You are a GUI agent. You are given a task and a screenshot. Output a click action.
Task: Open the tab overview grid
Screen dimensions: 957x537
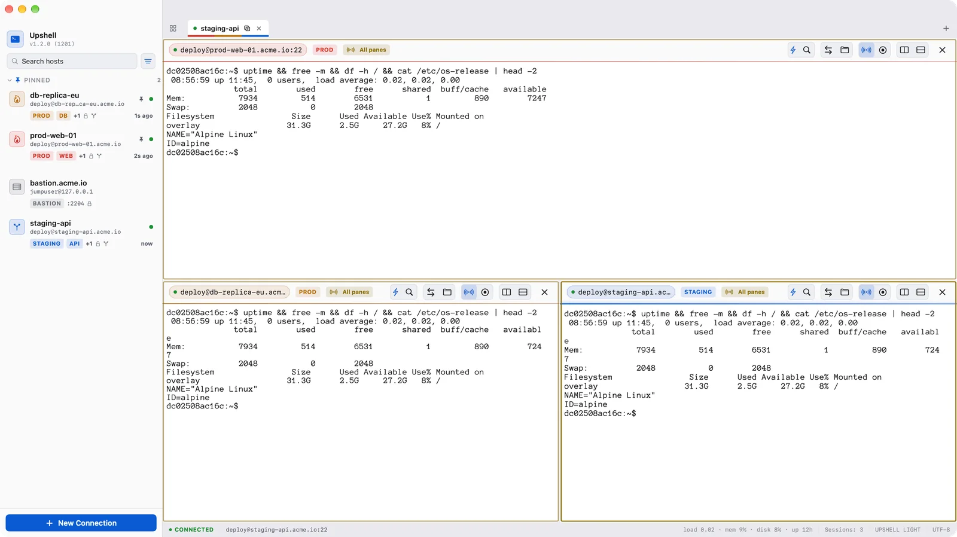click(173, 29)
